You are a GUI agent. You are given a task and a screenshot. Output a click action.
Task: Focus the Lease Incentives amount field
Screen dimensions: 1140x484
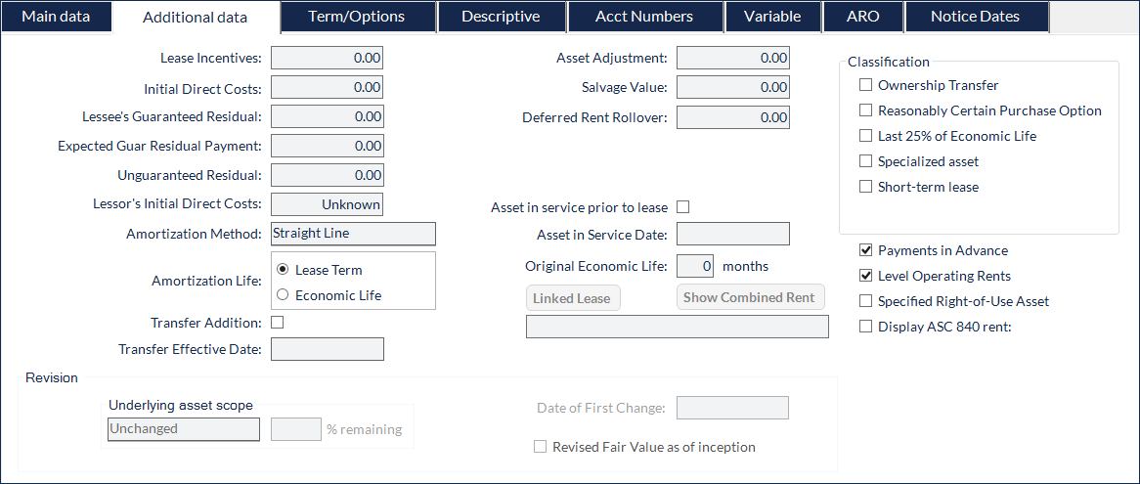point(328,58)
